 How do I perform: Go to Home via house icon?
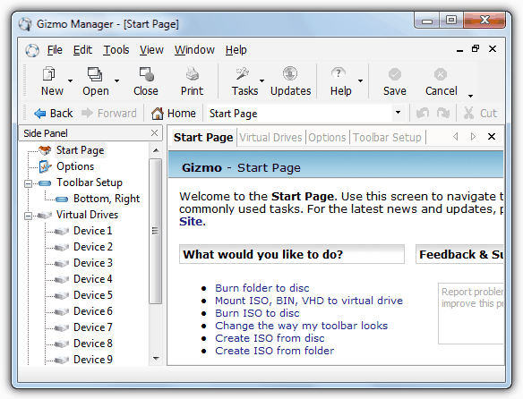pos(158,114)
